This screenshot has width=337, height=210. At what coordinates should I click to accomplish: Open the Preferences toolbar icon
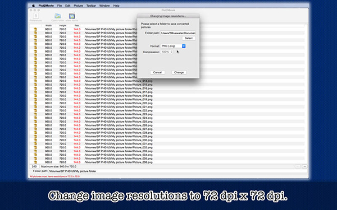(x=36, y=16)
